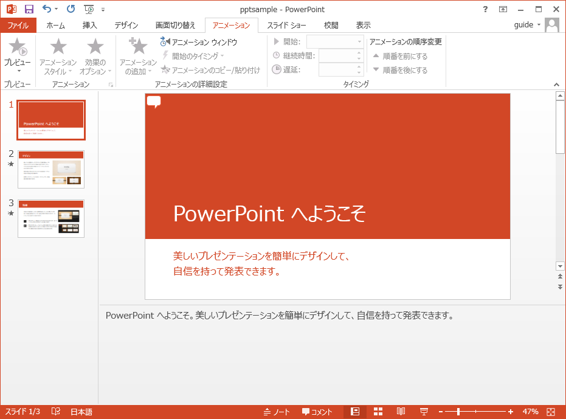This screenshot has height=419, width=566.
Task: Undo the last action
Action: click(x=47, y=9)
